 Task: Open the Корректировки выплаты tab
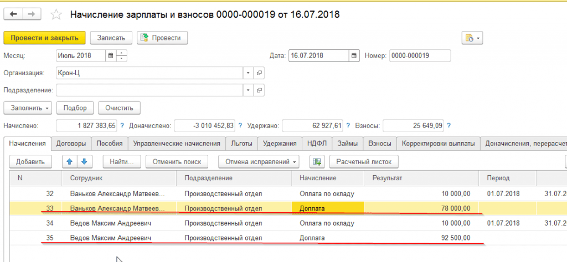click(439, 143)
